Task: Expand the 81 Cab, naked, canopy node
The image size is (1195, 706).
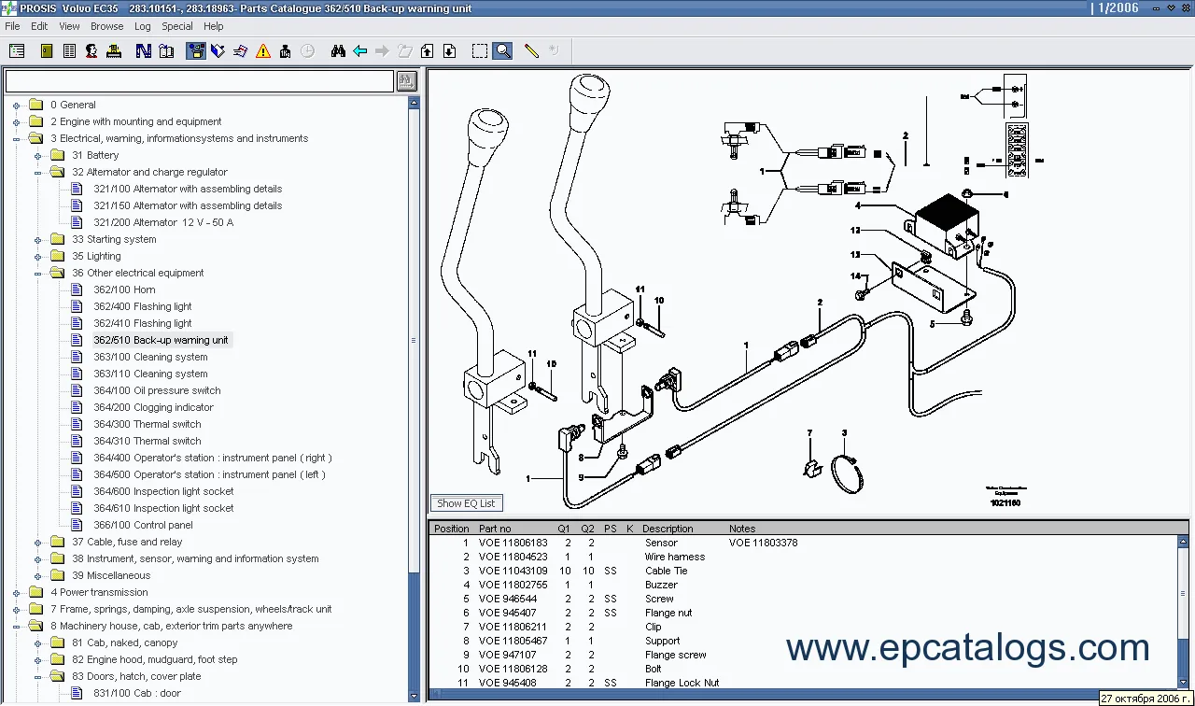Action: pos(37,642)
